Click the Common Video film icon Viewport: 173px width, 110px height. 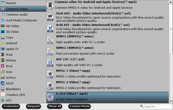(x=3, y=9)
